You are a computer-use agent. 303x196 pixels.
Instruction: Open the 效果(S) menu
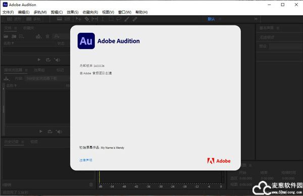(72, 12)
